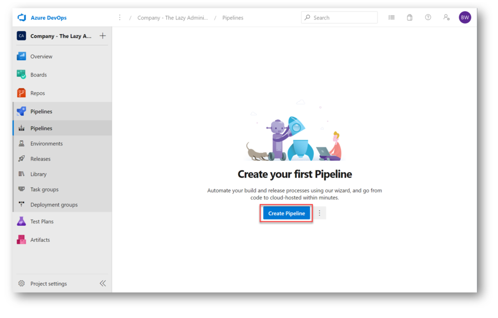Click the Artifacts package icon

[x=21, y=240]
